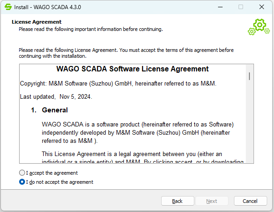274x212 pixels.
Task: Click the Copyright M&M Software line
Action: [x=112, y=84]
